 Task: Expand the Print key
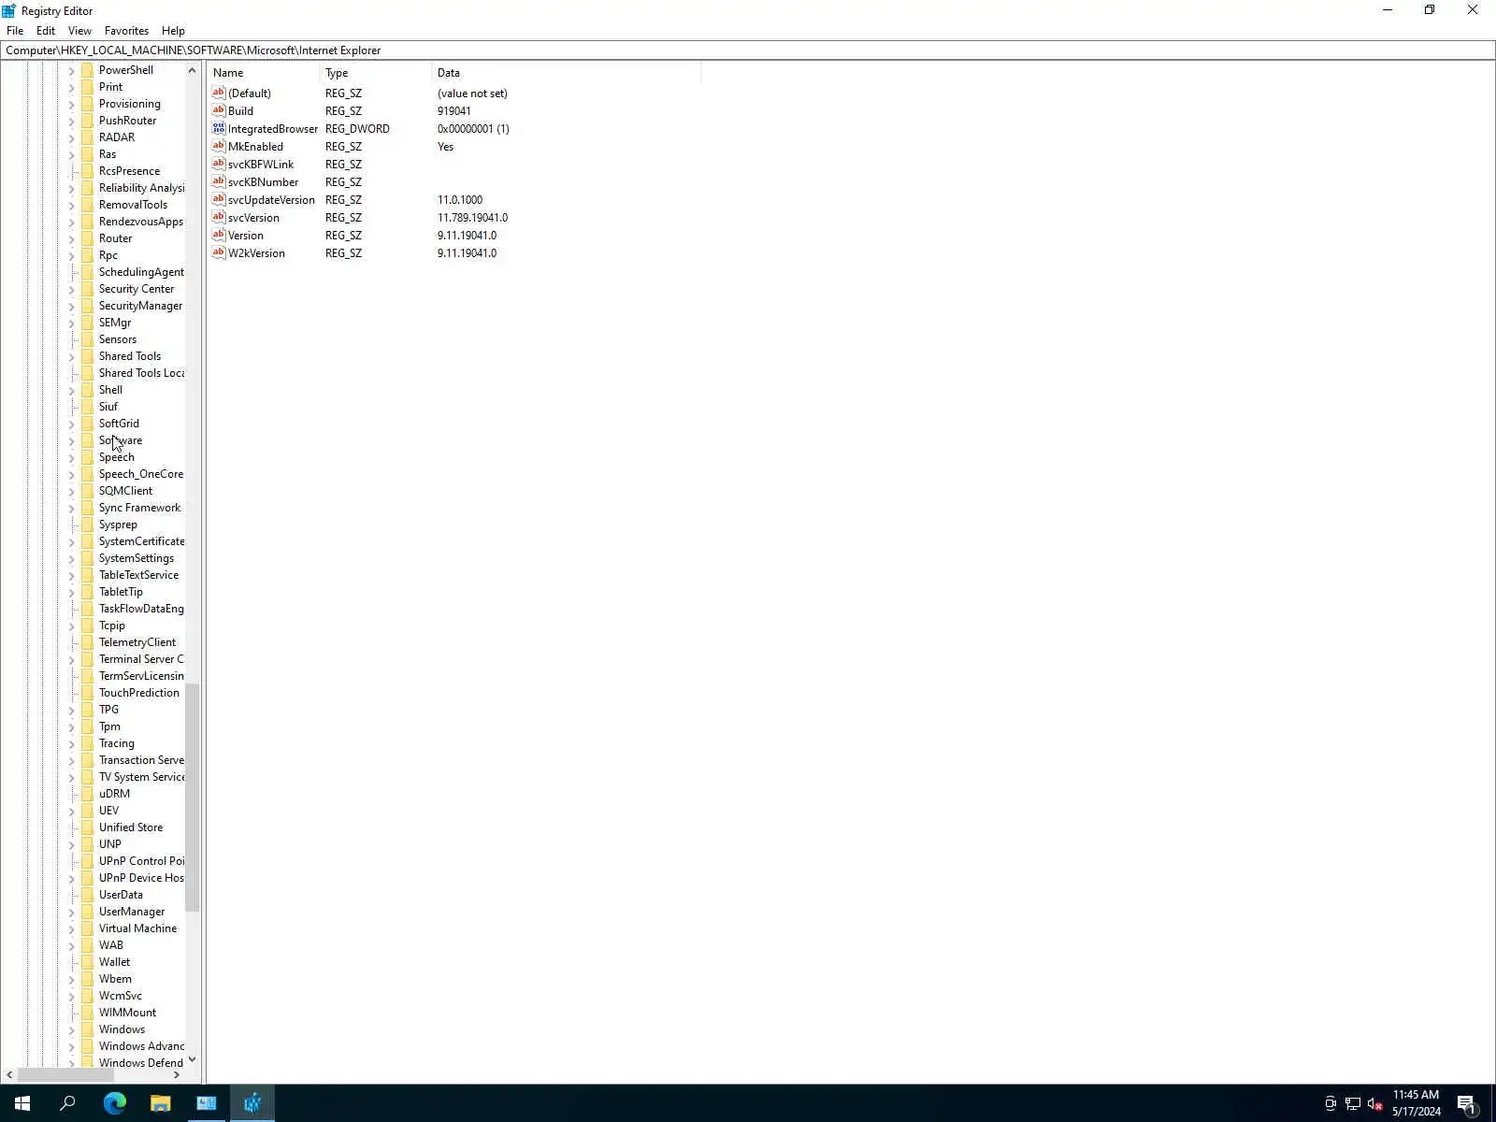[x=71, y=87]
